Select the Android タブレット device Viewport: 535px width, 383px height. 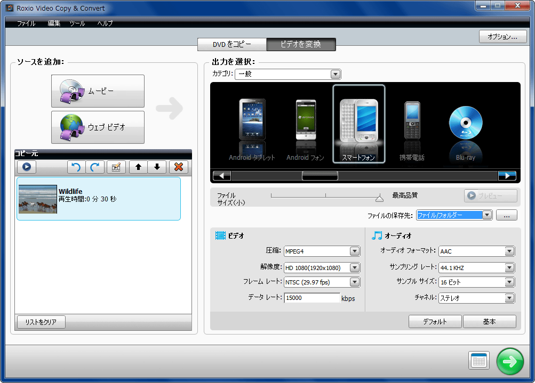click(x=252, y=129)
